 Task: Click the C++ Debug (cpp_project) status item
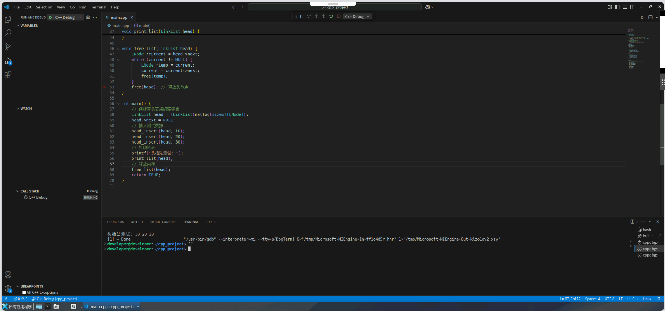(x=54, y=299)
